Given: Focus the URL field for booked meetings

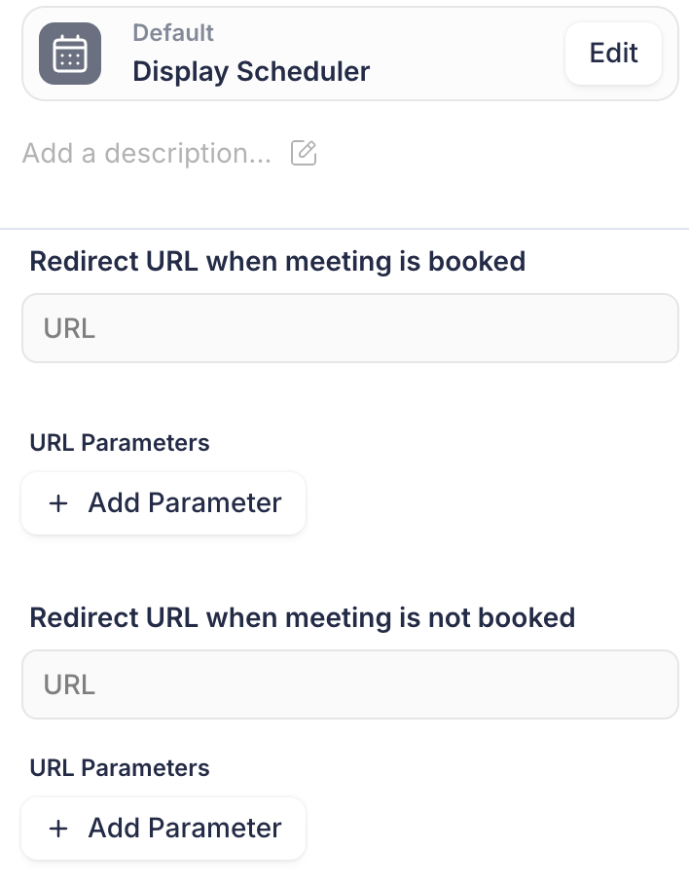Looking at the screenshot, I should coord(350,328).
